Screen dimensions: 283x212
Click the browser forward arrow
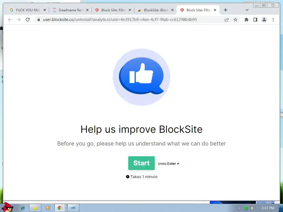pyautogui.click(x=19, y=20)
